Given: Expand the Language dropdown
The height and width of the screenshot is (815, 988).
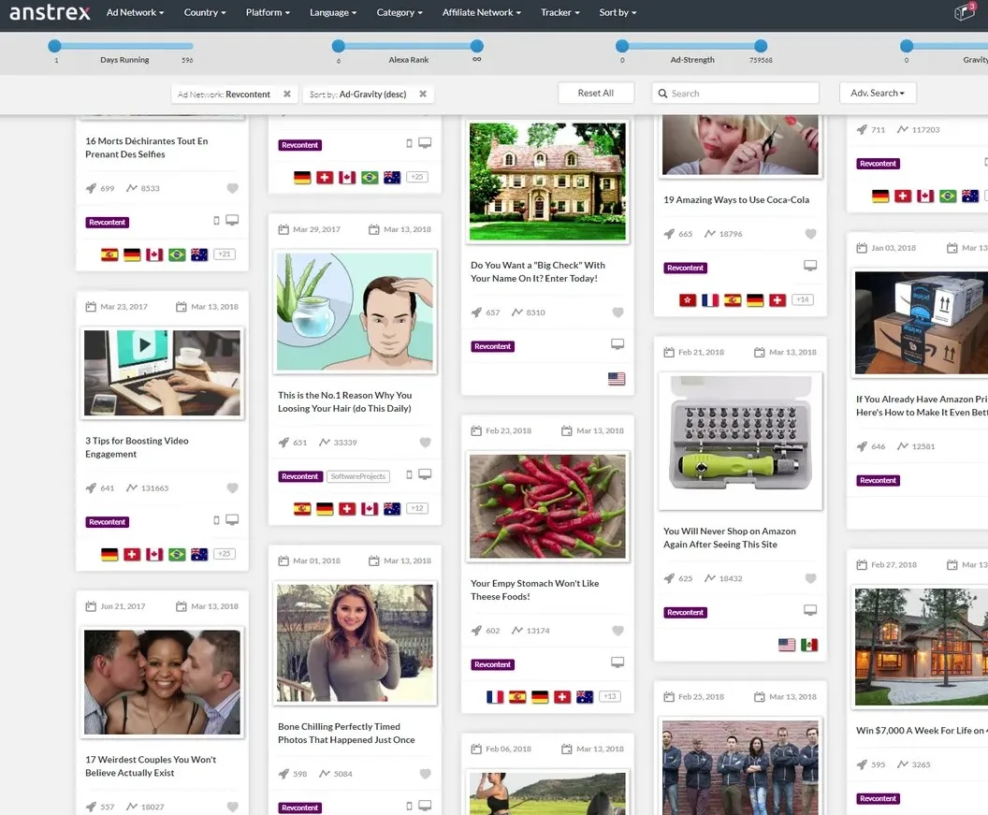Looking at the screenshot, I should click(x=333, y=12).
